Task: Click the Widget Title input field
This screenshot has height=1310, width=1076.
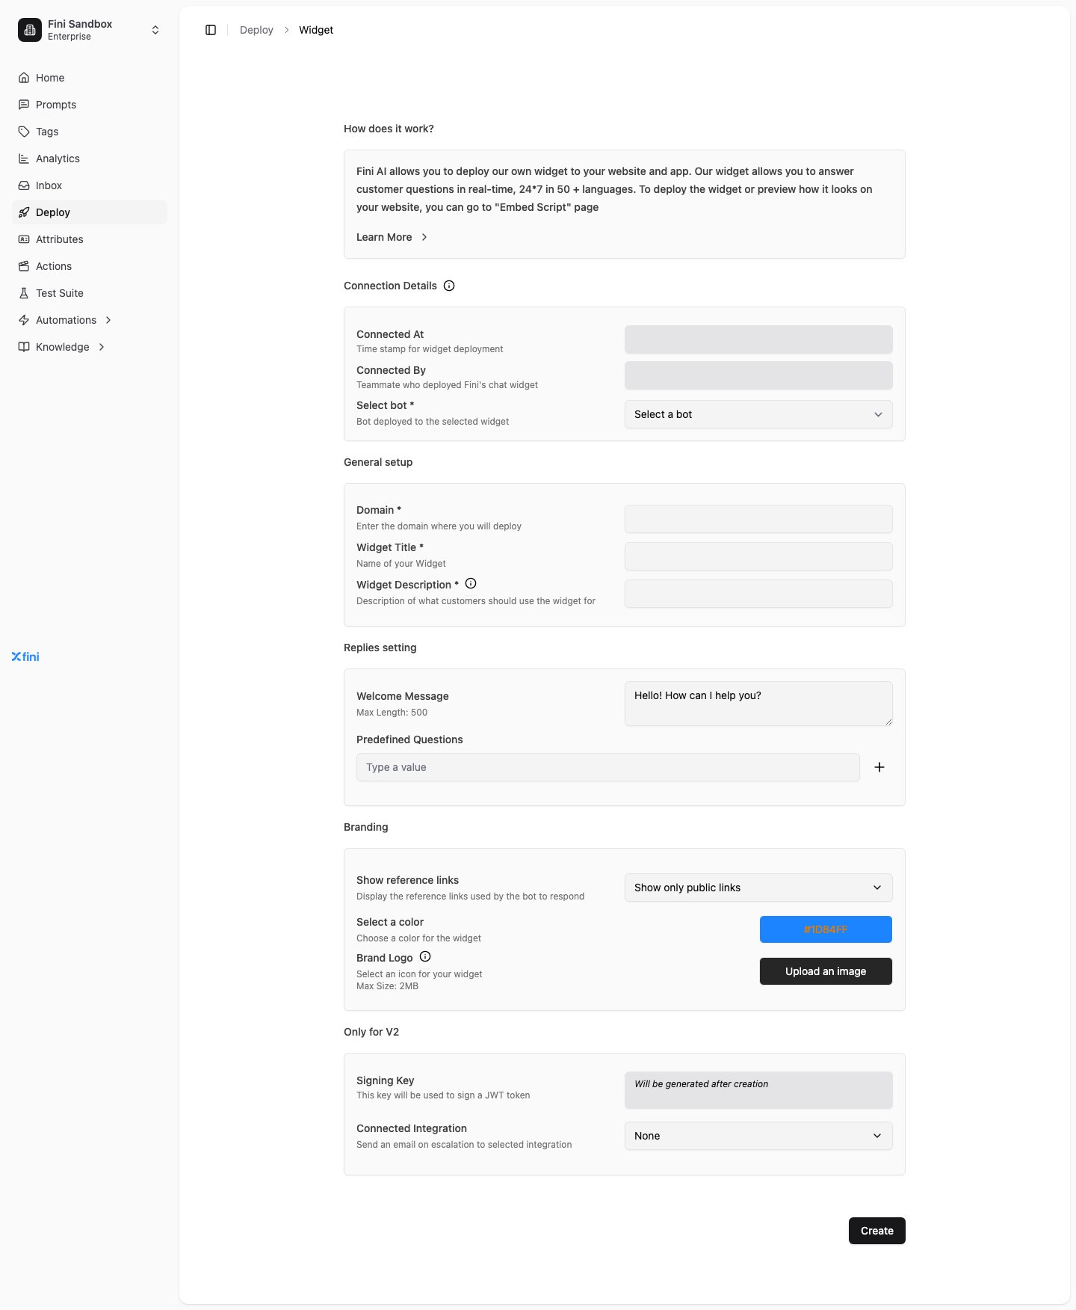Action: [758, 556]
